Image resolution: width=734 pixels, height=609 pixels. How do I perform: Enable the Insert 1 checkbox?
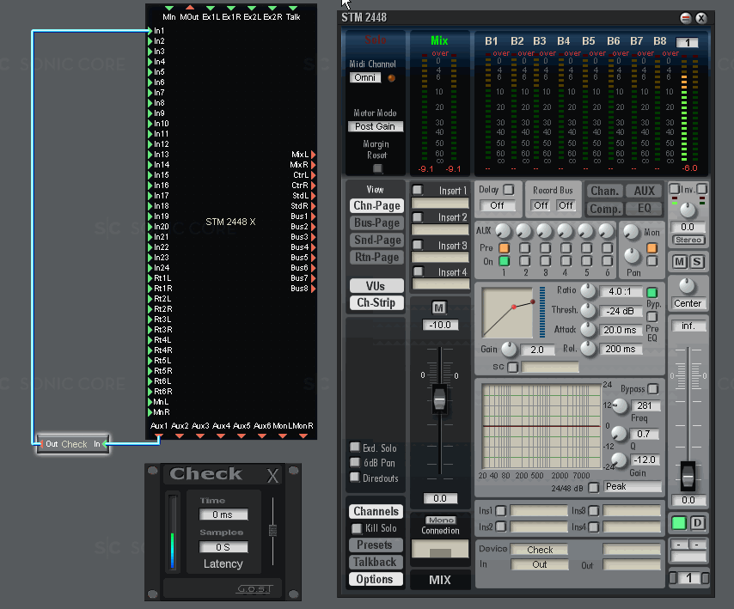pyautogui.click(x=417, y=190)
